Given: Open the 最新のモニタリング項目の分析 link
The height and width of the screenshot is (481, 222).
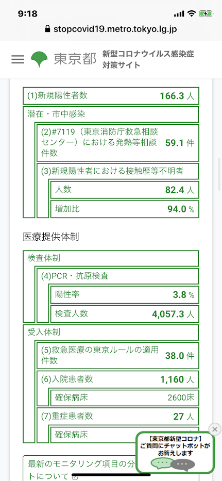Looking at the screenshot, I should click(81, 468).
